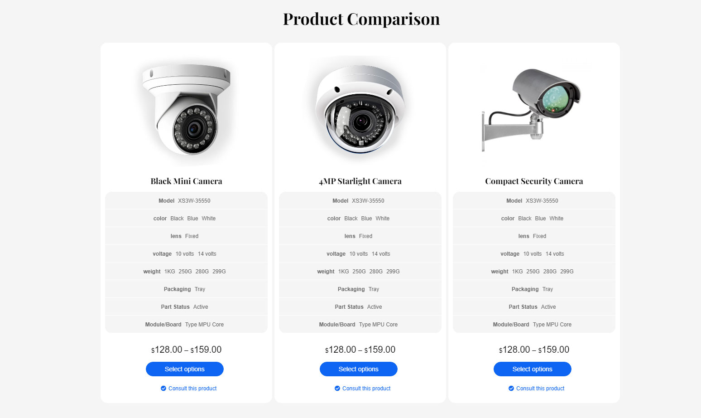Click the Product Comparison heading
The height and width of the screenshot is (418, 701).
(x=361, y=19)
